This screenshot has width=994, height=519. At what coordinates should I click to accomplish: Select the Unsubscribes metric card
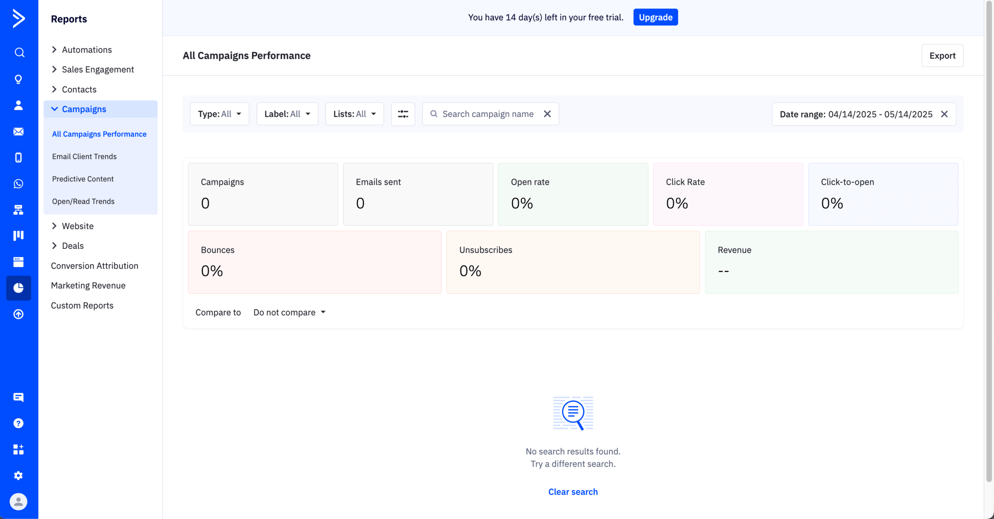click(x=573, y=262)
